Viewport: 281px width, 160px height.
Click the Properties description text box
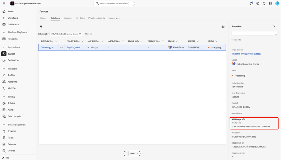click(x=254, y=33)
